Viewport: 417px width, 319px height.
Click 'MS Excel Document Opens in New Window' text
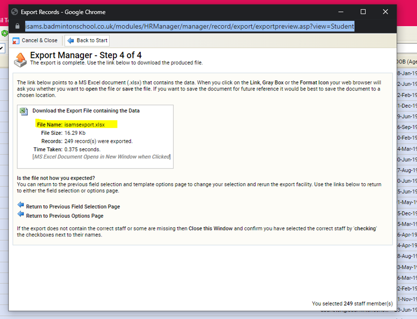(102, 157)
